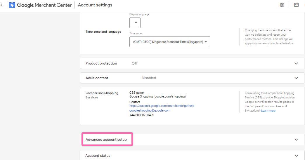Click the back arrow in the header
The height and width of the screenshot is (160, 305).
(2, 5)
